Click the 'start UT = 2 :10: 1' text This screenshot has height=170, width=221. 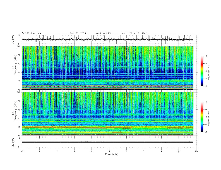pyautogui.click(x=135, y=33)
